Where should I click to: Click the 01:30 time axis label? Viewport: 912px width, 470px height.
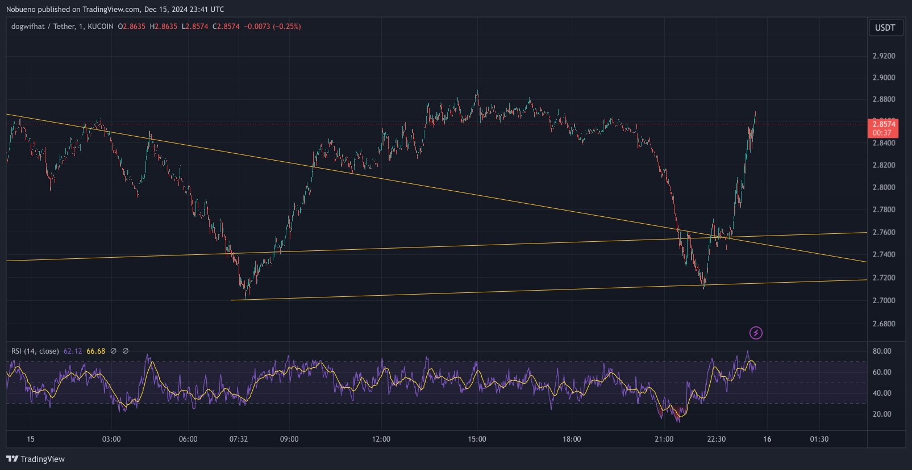(x=819, y=439)
